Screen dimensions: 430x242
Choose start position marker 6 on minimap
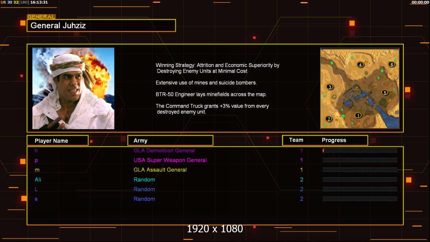tap(392, 65)
